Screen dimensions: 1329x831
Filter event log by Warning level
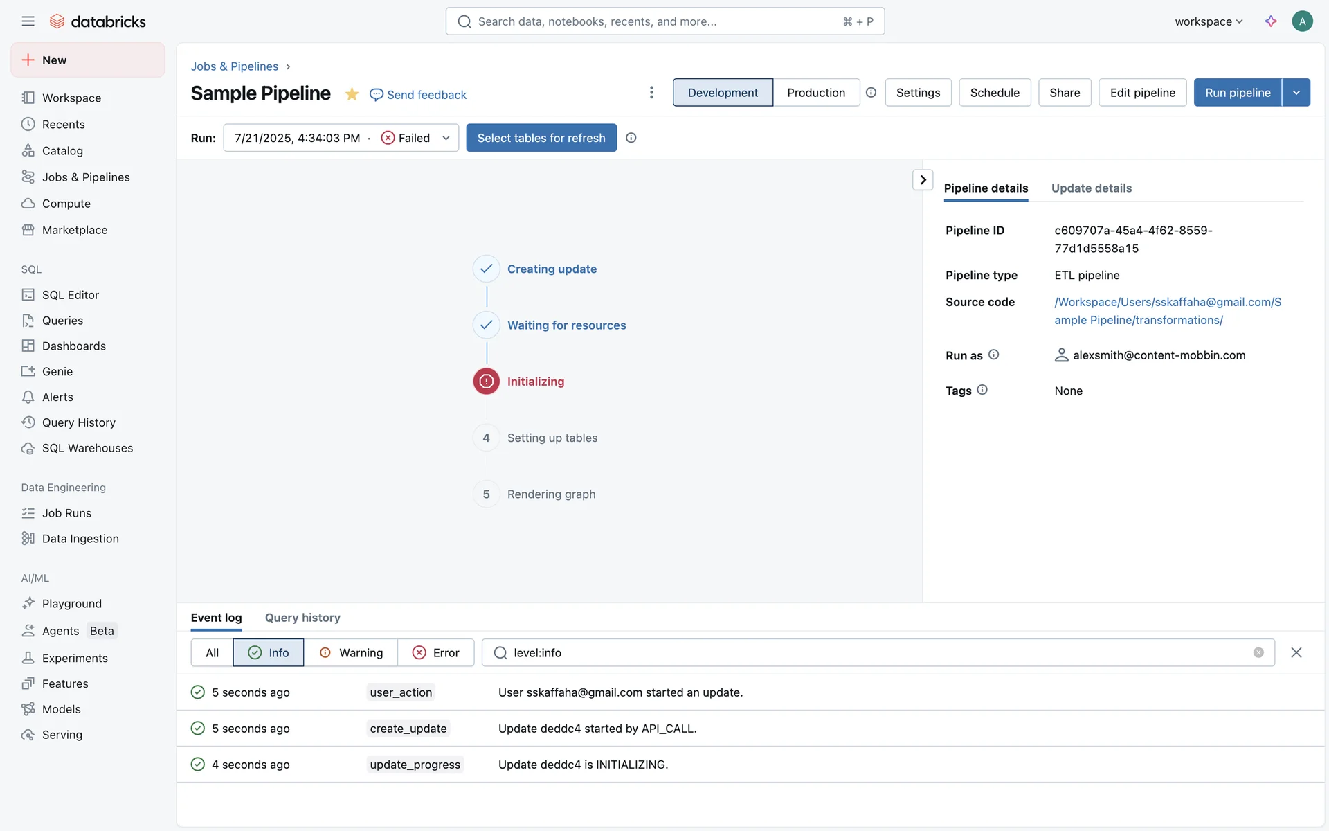click(x=351, y=652)
